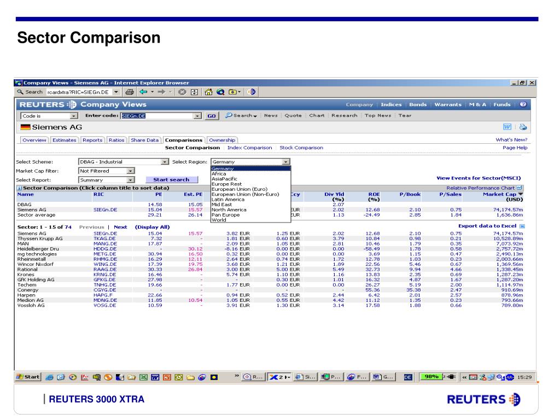Image resolution: width=560 pixels, height=420 pixels.
Task: Open the back button history arrow
Action: point(152,92)
